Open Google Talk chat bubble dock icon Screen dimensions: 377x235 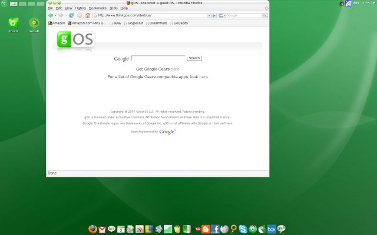click(111, 229)
